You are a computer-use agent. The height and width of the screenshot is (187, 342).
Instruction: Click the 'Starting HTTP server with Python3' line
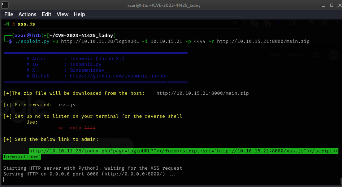[93, 168]
